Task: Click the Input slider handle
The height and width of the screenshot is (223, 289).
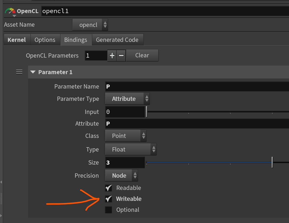Action: (147, 112)
